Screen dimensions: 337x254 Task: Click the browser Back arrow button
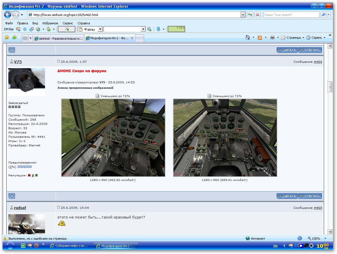pos(7,15)
